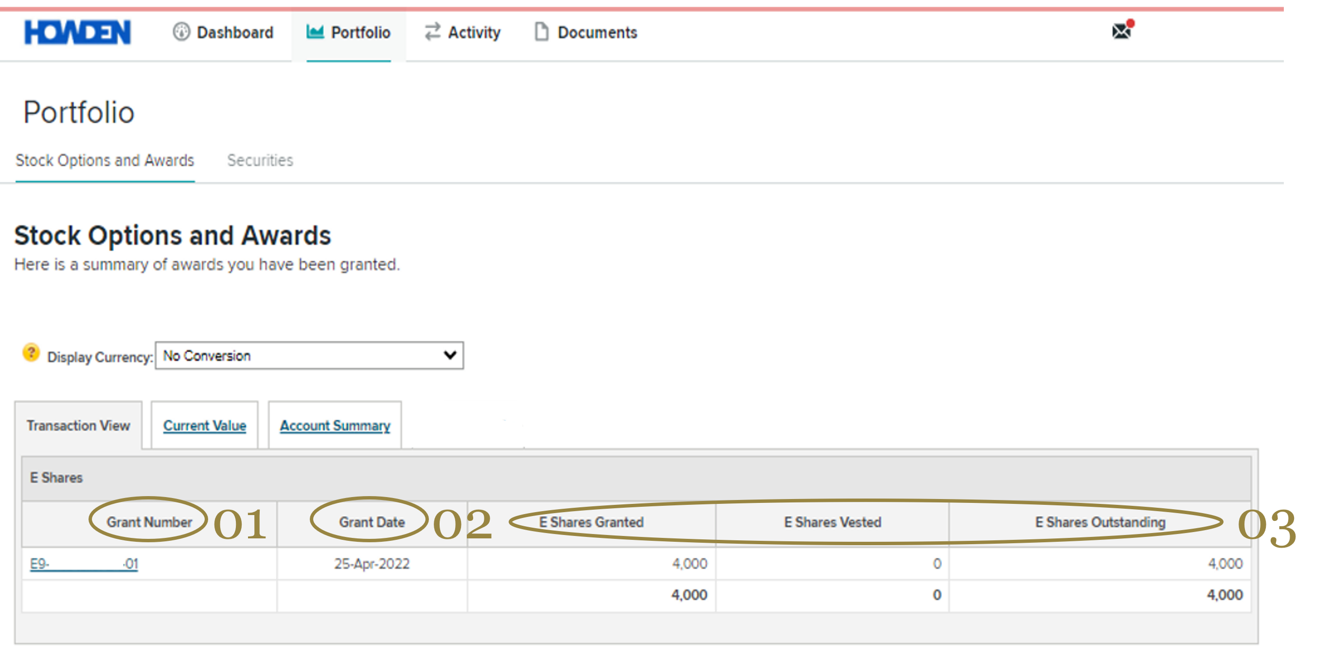Select Stock Options and Awards tab
The height and width of the screenshot is (672, 1331).
[x=105, y=160]
